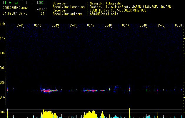Click the short echo burst at 0547
185x118 pixels.
click(x=129, y=89)
